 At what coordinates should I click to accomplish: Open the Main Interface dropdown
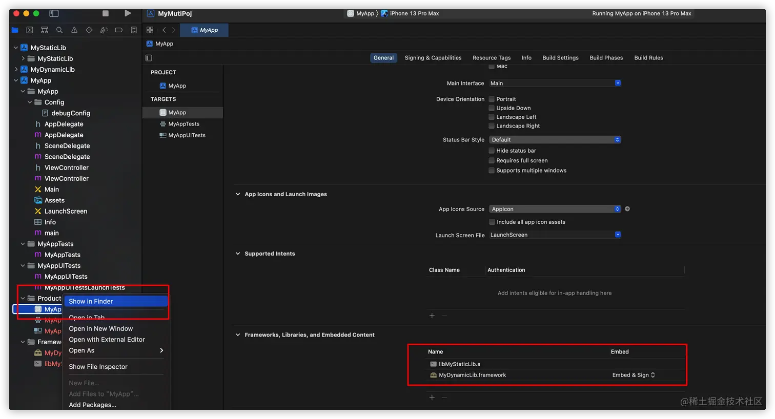tap(555, 83)
